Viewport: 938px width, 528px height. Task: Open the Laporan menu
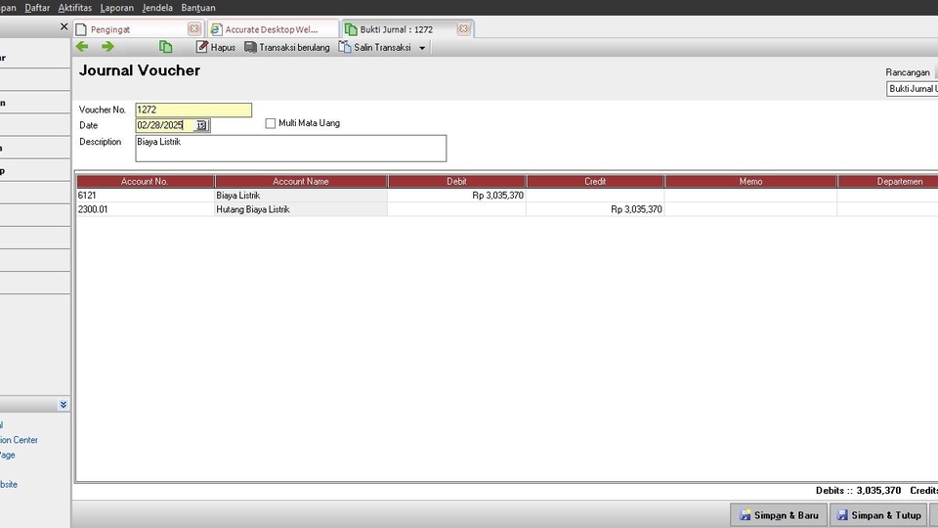[x=116, y=7]
